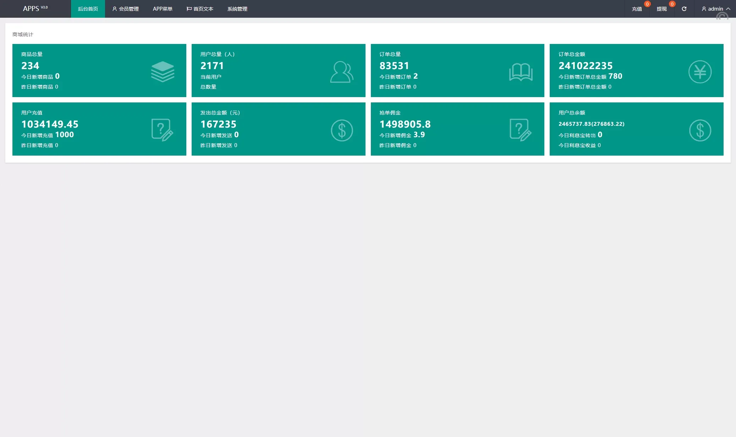Click the 充值 notification button
Viewport: 736px width, 437px height.
click(637, 9)
